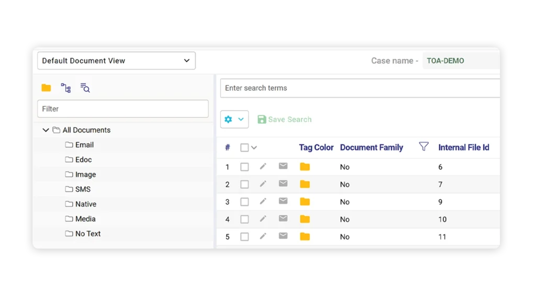Tick the checkbox for row 5
This screenshot has height=302, width=536.
tap(244, 237)
